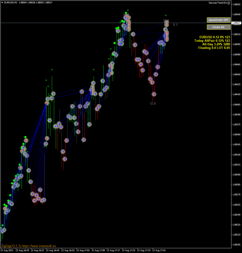Click the 12.8 label below the swing low
This screenshot has height=253, width=242.
tap(153, 104)
